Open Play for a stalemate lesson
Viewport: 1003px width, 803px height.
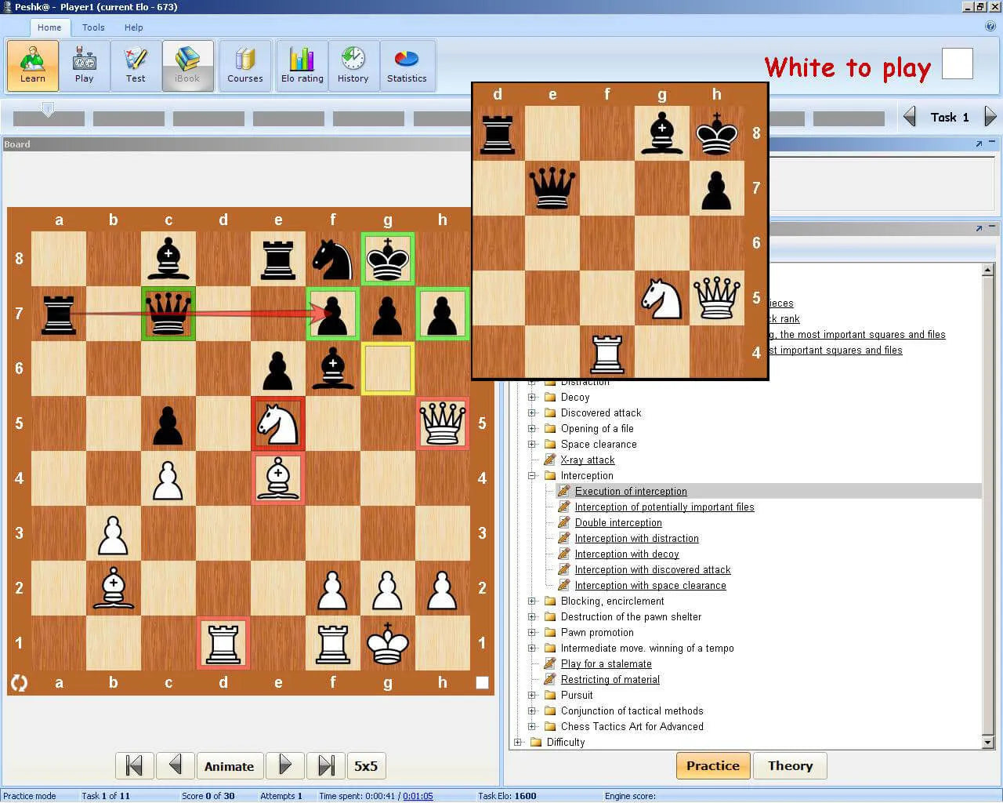607,664
